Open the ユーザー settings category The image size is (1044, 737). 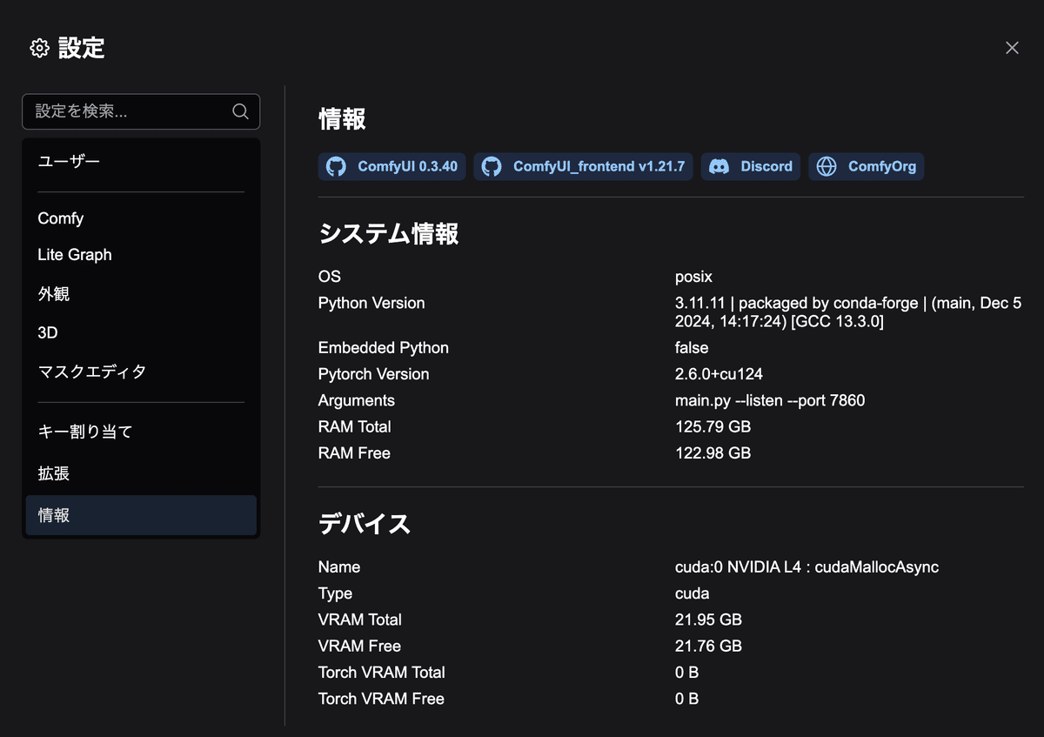click(x=141, y=162)
